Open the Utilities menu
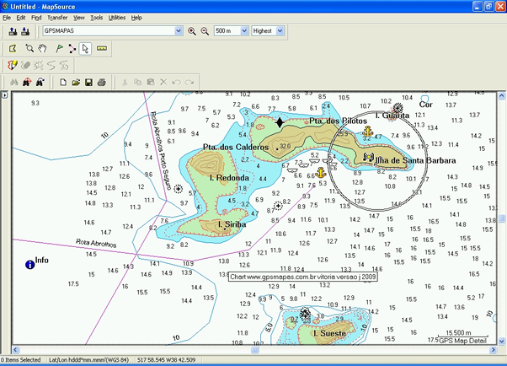Image resolution: width=507 pixels, height=366 pixels. (117, 17)
